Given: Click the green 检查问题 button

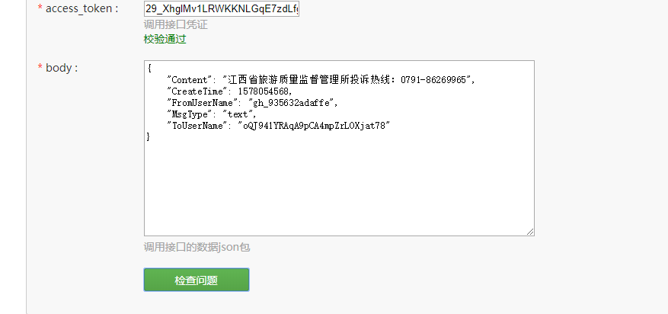Looking at the screenshot, I should coord(197,280).
